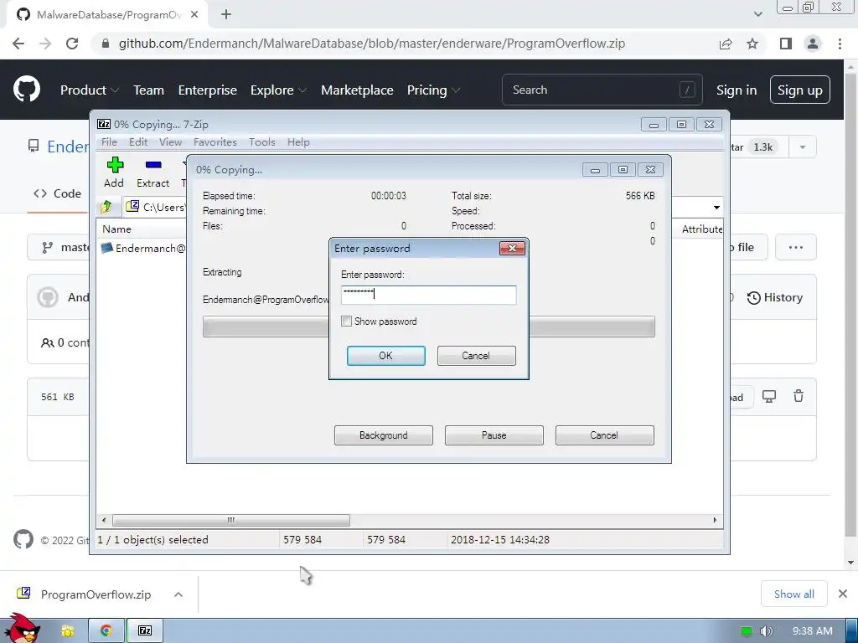
Task: Go up one folder level in 7-Zip
Action: [x=106, y=207]
